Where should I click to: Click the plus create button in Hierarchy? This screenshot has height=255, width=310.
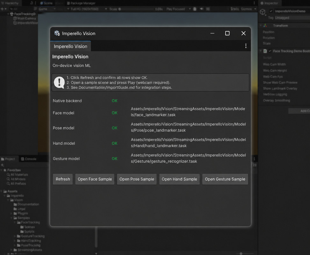coord(2,9)
